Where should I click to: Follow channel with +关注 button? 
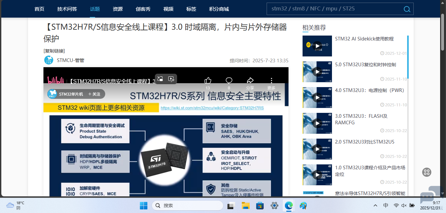coord(94,94)
